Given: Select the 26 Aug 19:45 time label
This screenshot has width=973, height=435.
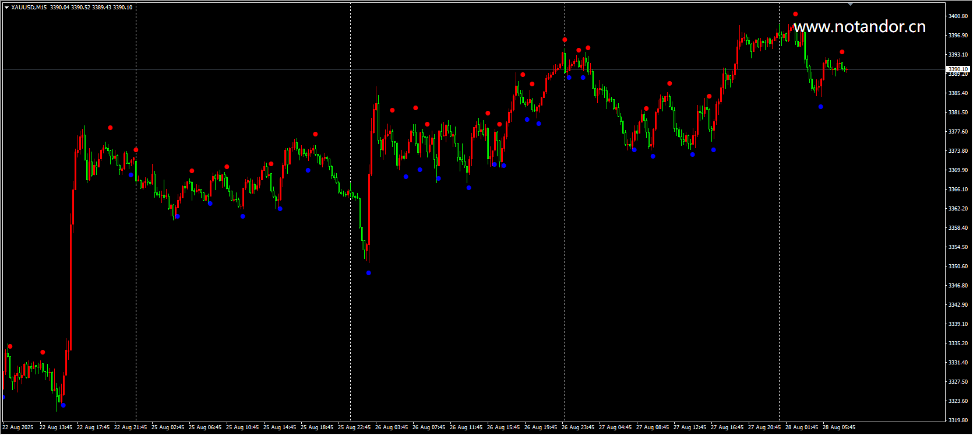Looking at the screenshot, I should coord(541,427).
